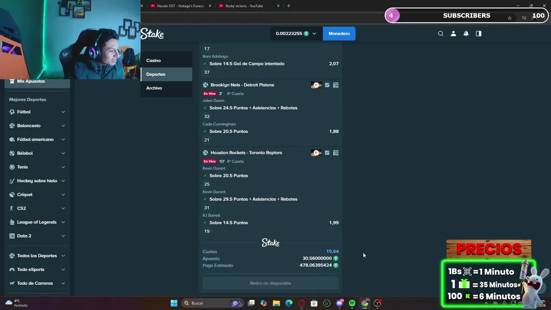Click the Béisbol icon in sidebar
551x310 pixels.
click(12, 153)
